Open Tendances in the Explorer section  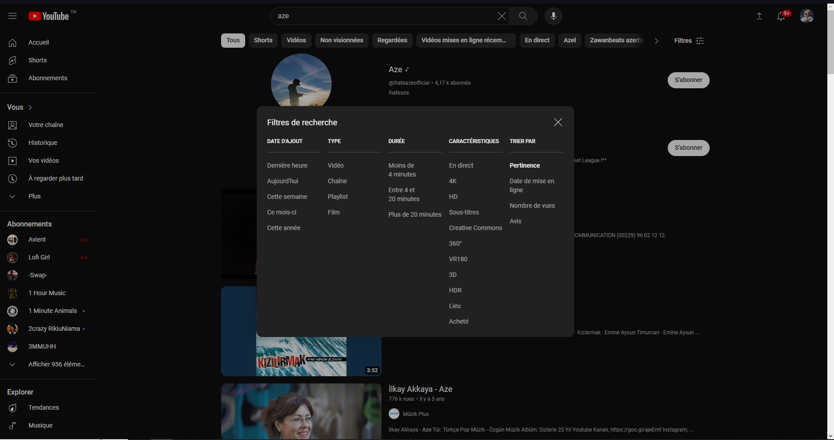click(49, 407)
